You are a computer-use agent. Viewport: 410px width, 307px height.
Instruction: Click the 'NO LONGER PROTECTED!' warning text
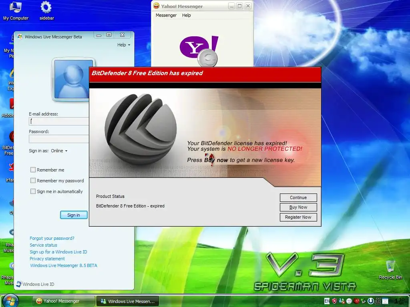pos(265,149)
